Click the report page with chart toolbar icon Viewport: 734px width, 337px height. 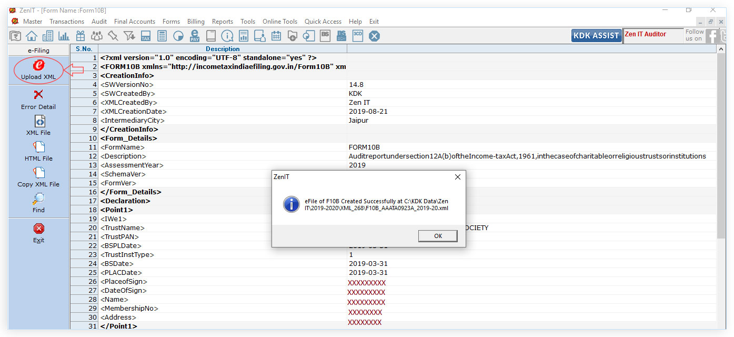pos(244,36)
